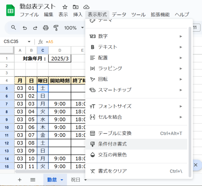
Task: Expand the 回転 submenu
Action: [136, 79]
